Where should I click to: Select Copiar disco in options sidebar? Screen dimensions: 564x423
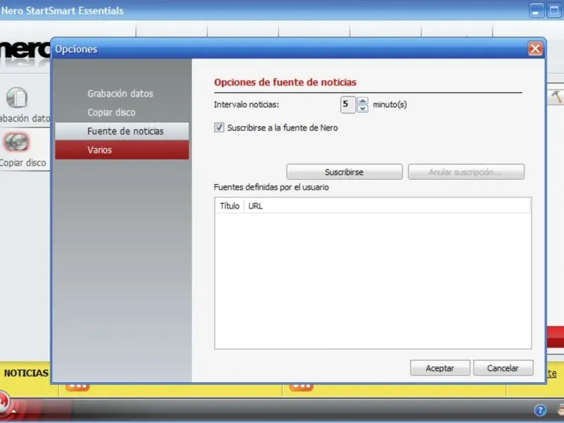click(x=111, y=112)
